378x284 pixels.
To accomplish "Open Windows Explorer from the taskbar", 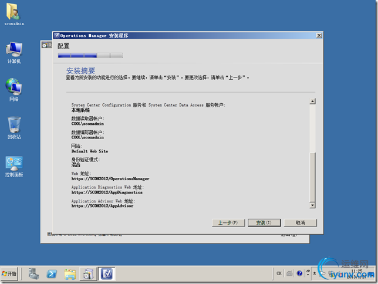I will tap(70, 274).
